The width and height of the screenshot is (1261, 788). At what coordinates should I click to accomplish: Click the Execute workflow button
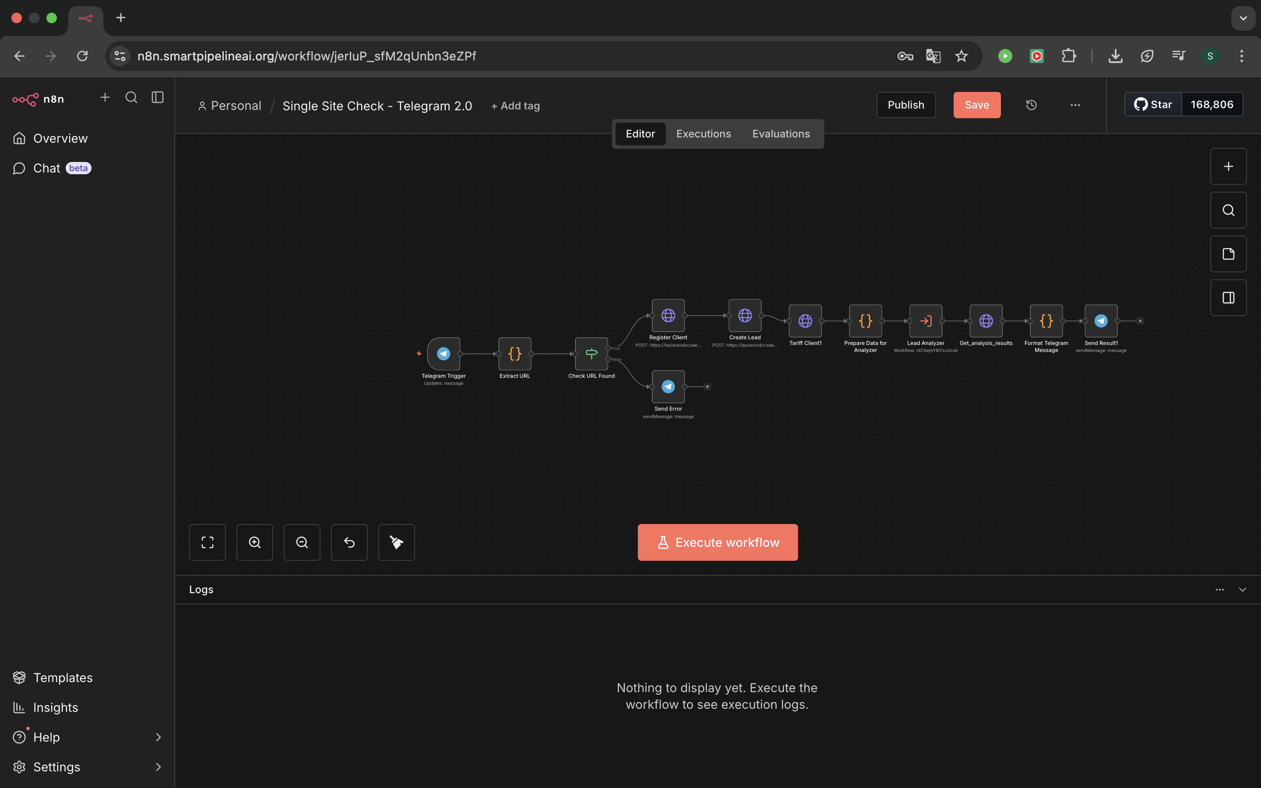(718, 542)
